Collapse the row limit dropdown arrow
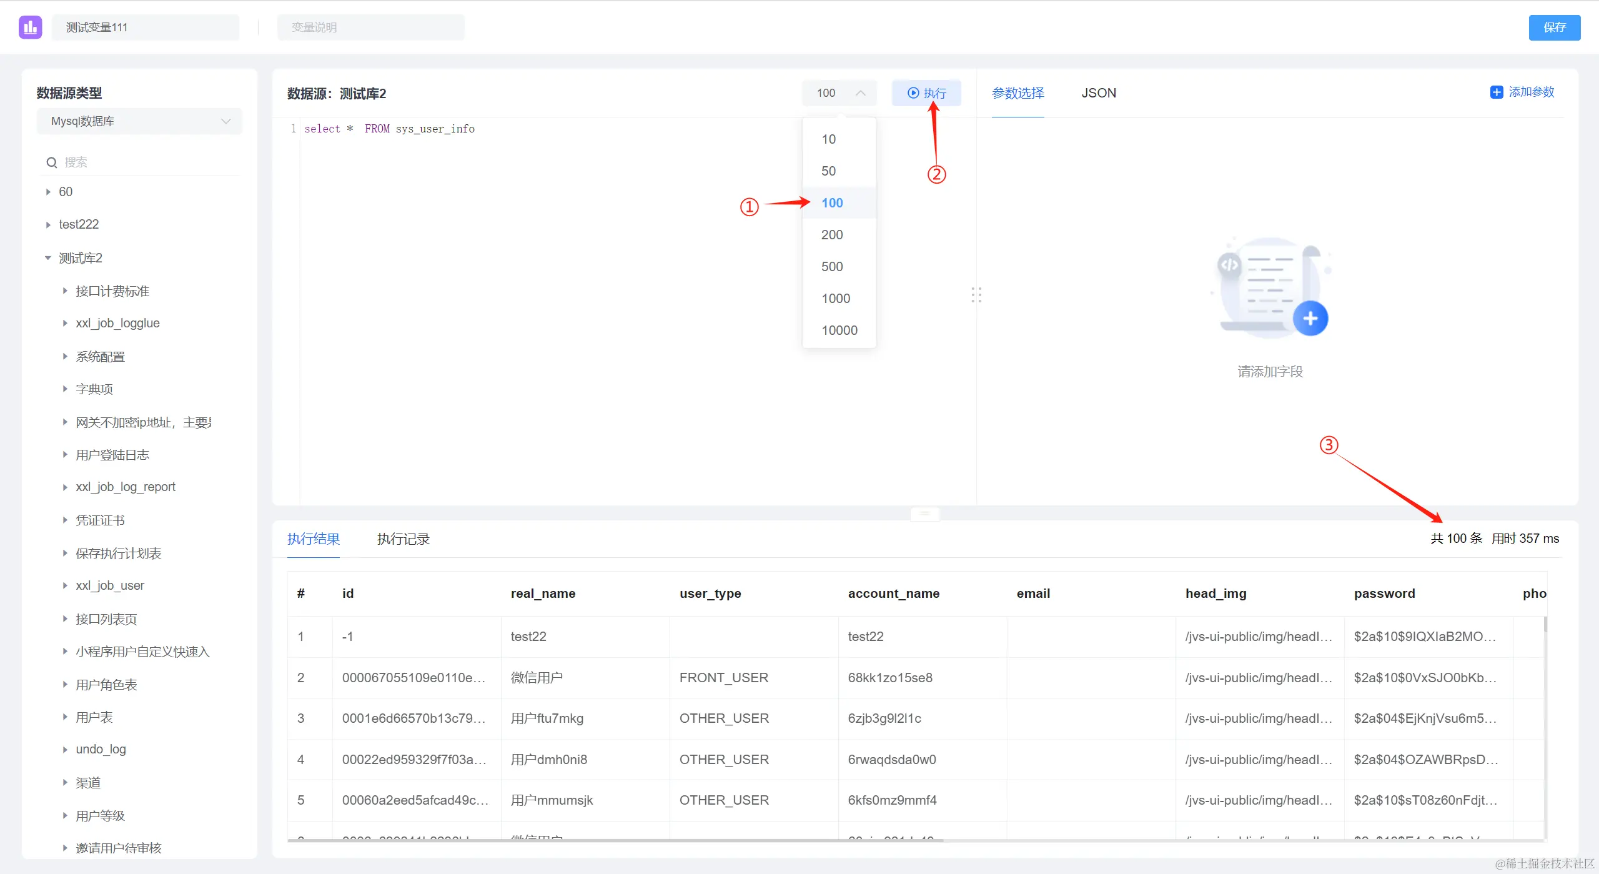Viewport: 1599px width, 874px height. point(860,93)
